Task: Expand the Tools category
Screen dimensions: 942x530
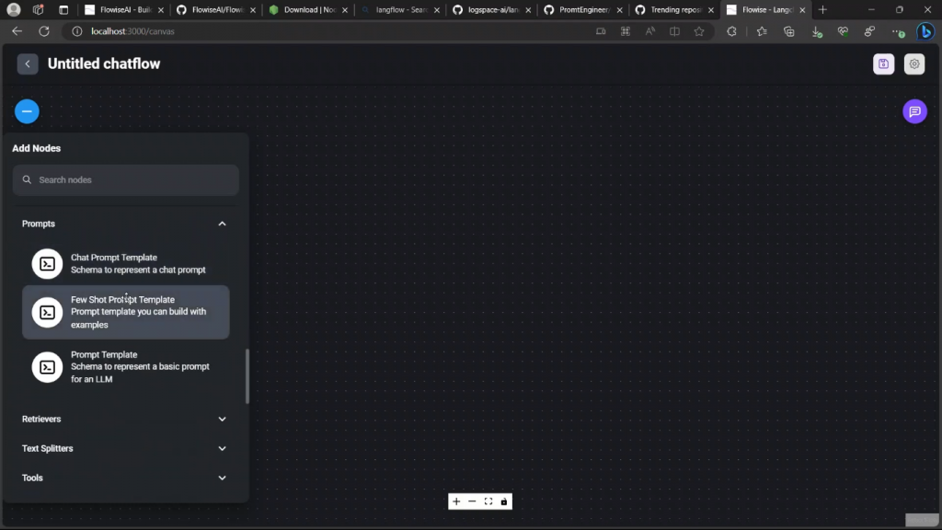Action: [222, 478]
